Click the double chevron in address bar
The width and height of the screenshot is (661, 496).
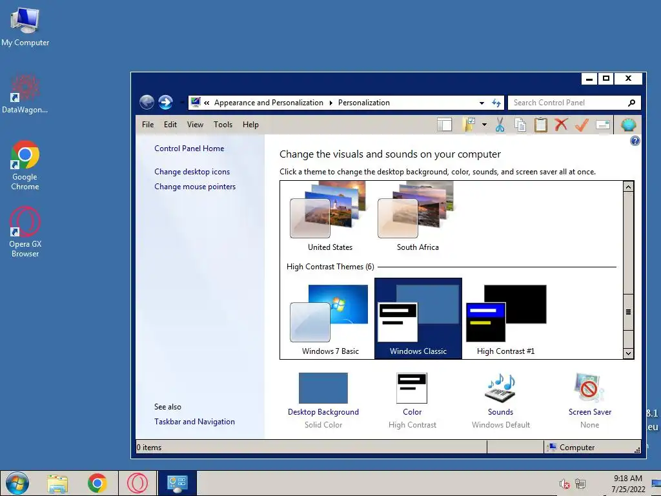pos(207,103)
